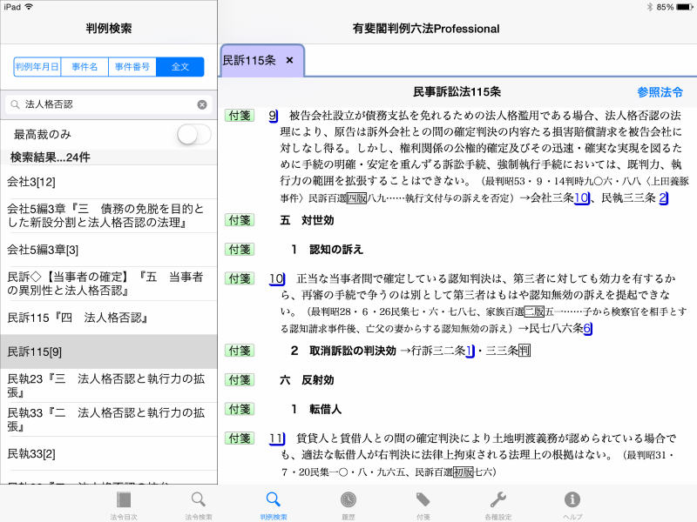Image resolution: width=697 pixels, height=522 pixels.
Task: Check the battery 85% status indicator
Action: click(x=674, y=7)
